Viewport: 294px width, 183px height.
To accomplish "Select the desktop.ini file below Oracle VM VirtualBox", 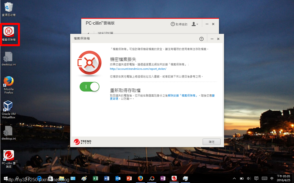I will pos(9,133).
